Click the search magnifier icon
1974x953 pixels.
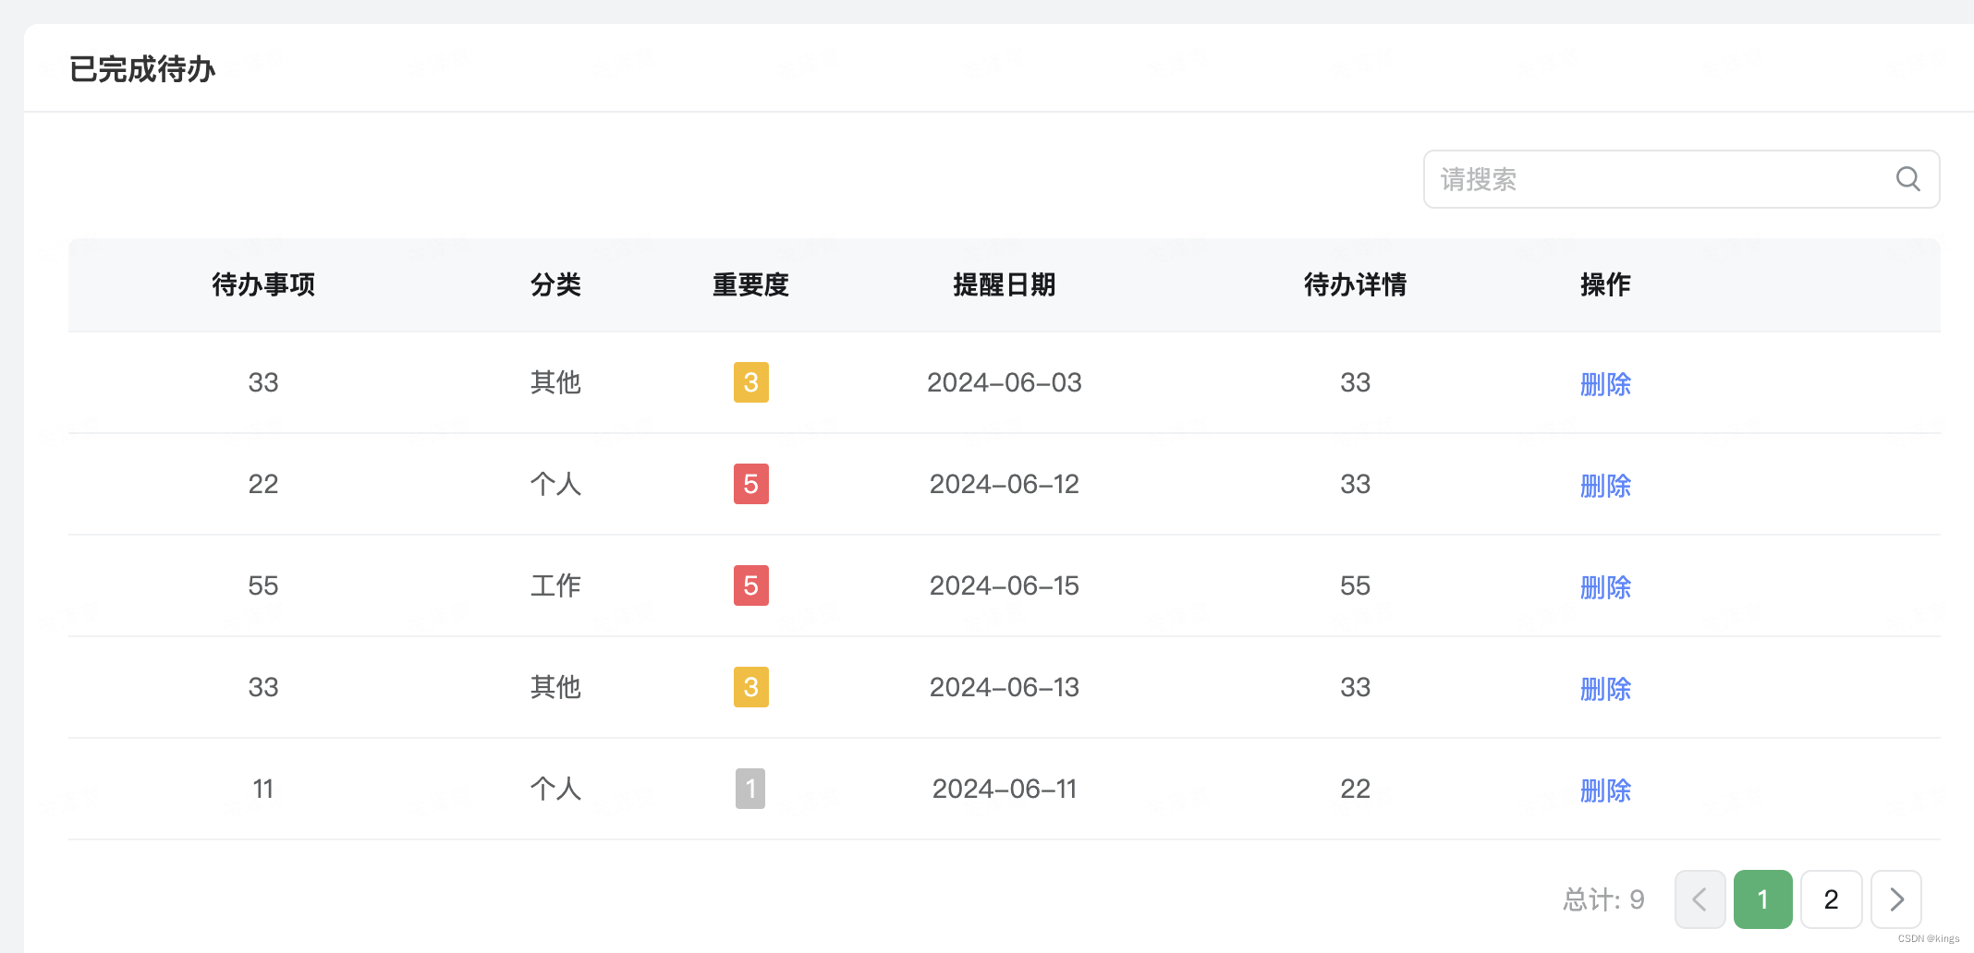click(x=1907, y=179)
